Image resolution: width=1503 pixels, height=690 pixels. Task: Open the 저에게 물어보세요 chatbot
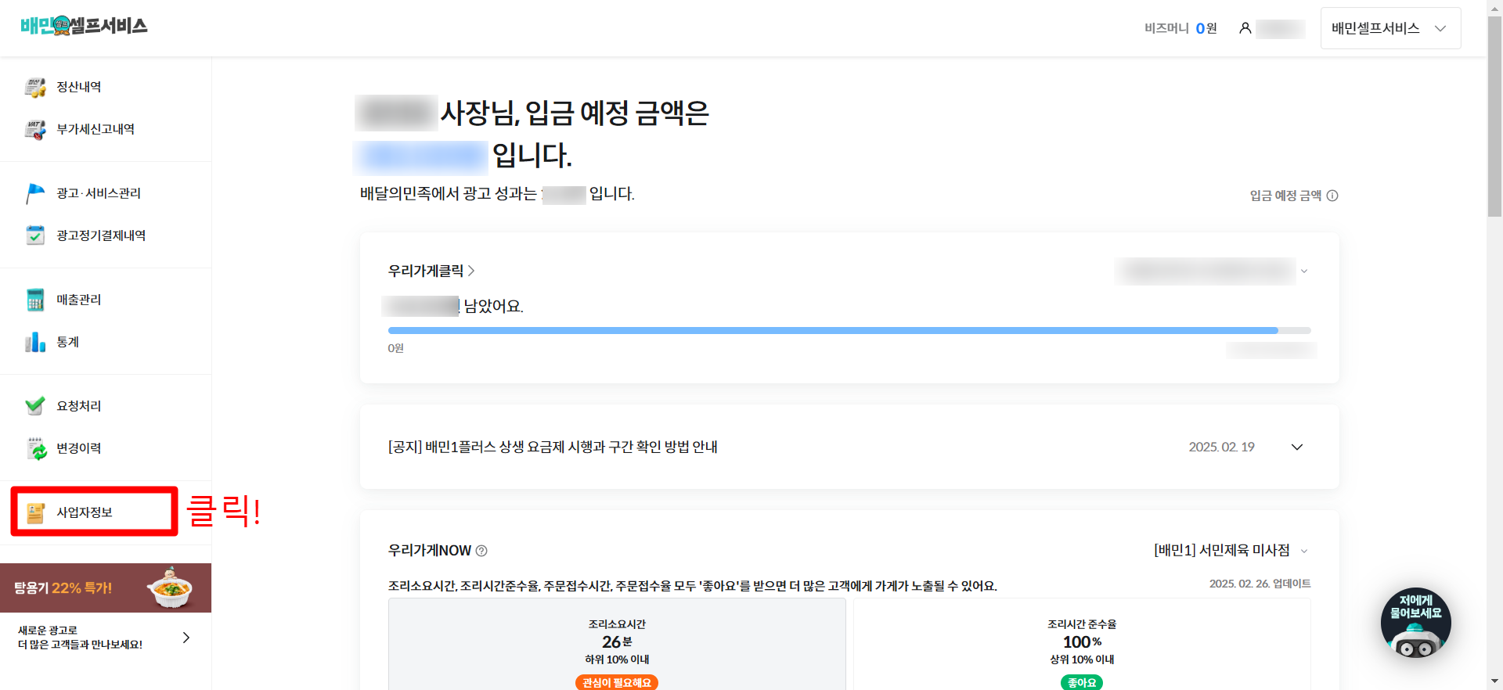1415,623
